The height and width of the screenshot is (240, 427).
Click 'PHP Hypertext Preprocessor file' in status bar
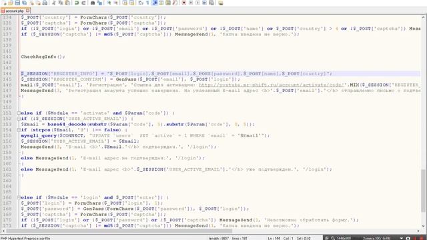pyautogui.click(x=25, y=238)
